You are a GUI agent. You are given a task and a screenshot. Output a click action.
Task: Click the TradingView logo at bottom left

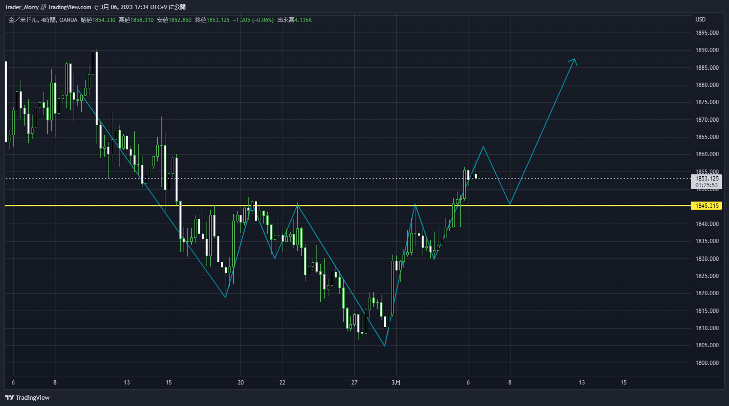coord(27,397)
